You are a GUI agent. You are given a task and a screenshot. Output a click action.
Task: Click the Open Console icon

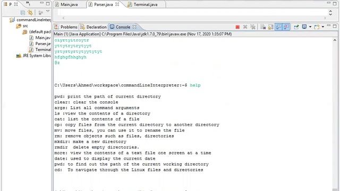tap(317, 27)
